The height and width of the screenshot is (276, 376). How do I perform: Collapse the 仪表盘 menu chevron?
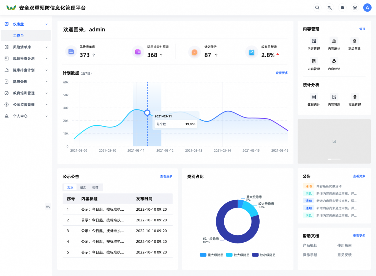pos(47,24)
